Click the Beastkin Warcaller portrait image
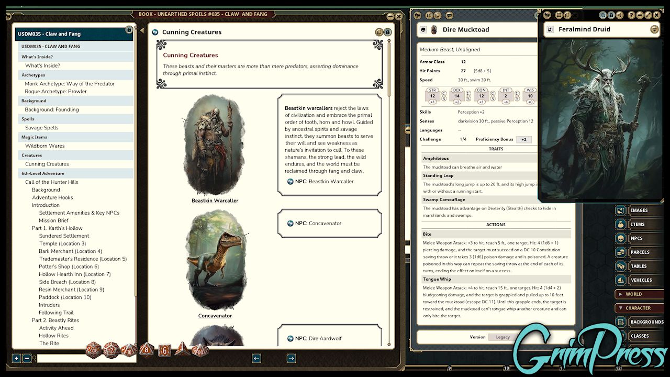Image resolution: width=670 pixels, height=377 pixels. 214,145
